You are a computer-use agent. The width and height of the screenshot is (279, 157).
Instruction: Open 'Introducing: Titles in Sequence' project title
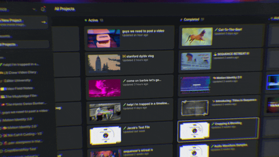tap(236, 101)
